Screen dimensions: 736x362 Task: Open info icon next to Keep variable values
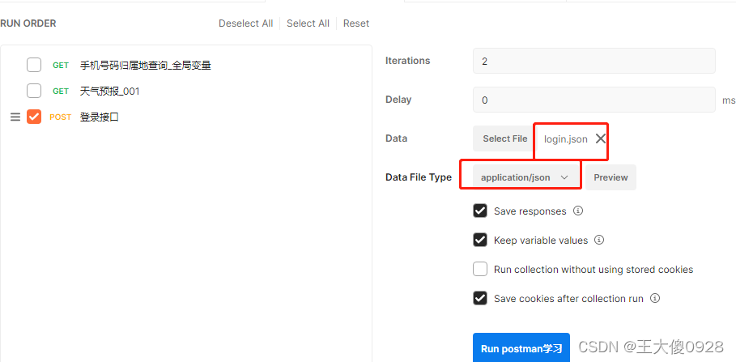click(599, 240)
